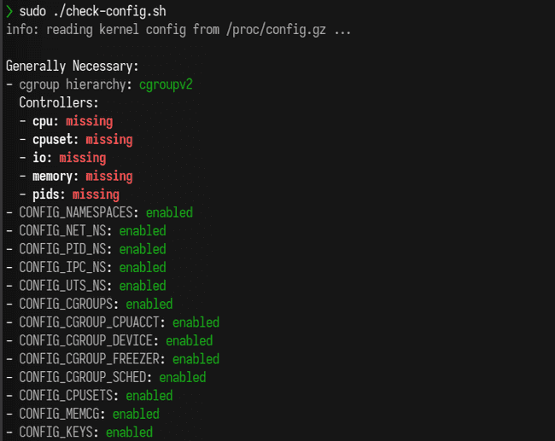Click the Controllers label

click(x=59, y=102)
